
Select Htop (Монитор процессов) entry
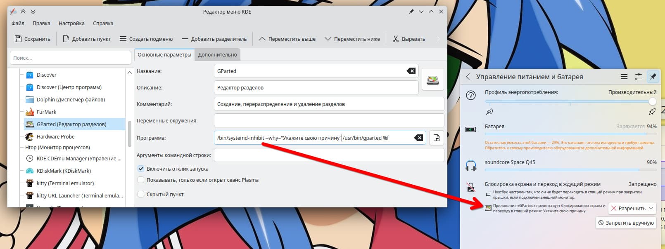pyautogui.click(x=57, y=147)
